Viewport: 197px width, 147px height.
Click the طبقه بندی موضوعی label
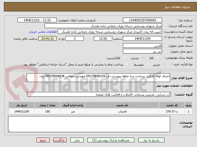[x=179, y=58]
